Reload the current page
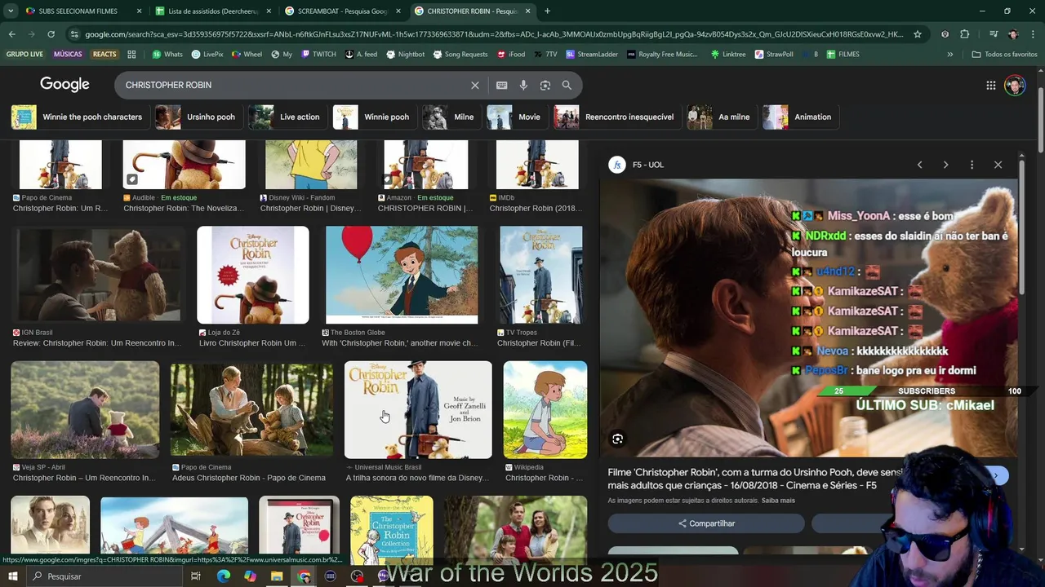This screenshot has width=1045, height=587. tap(51, 34)
